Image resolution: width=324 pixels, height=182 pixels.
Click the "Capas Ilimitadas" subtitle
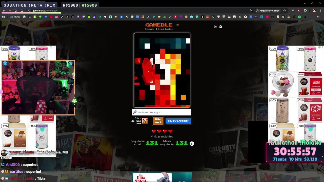pos(159,29)
